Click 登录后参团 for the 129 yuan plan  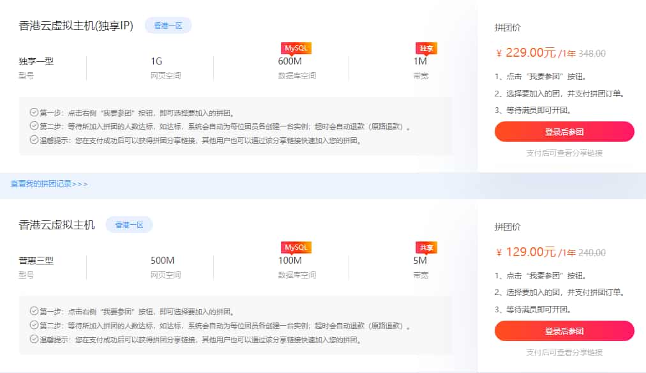(564, 331)
